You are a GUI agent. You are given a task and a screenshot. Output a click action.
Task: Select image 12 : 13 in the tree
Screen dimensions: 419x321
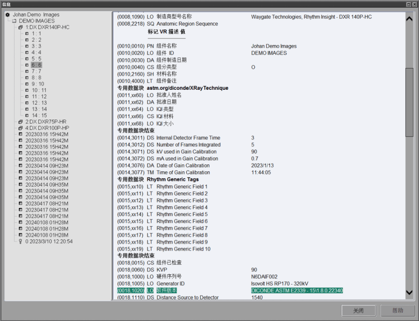tap(39, 103)
